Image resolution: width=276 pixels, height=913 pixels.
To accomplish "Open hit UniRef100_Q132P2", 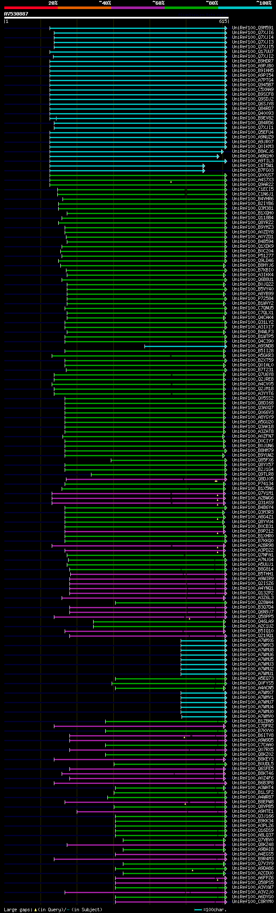I will tap(253, 593).
